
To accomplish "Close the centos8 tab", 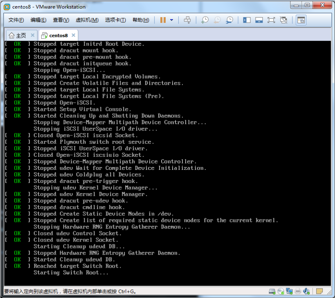I will point(73,35).
